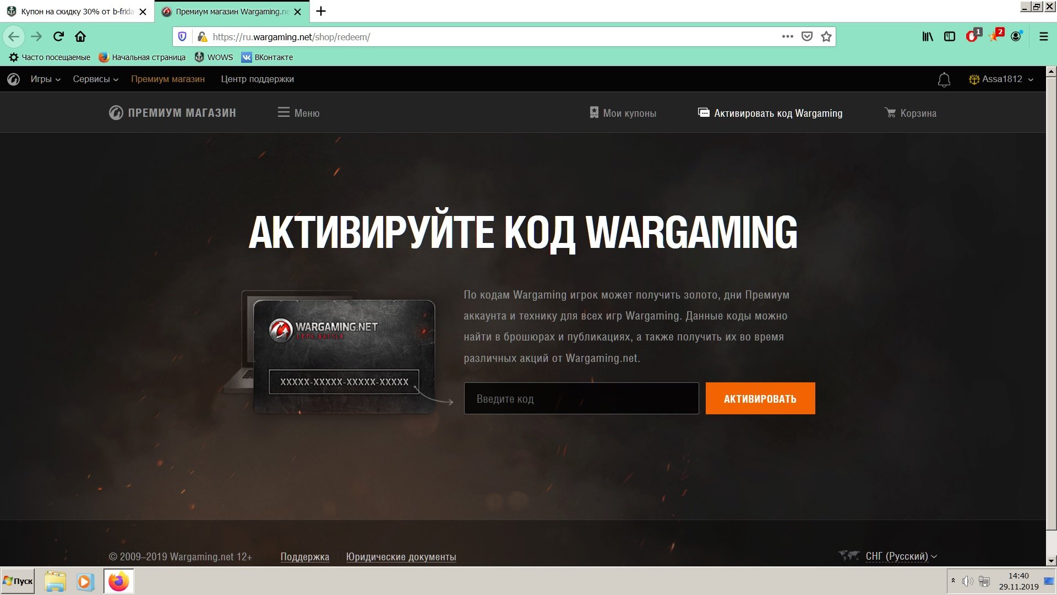
Task: Expand the Assa1812 account menu
Action: [1001, 79]
